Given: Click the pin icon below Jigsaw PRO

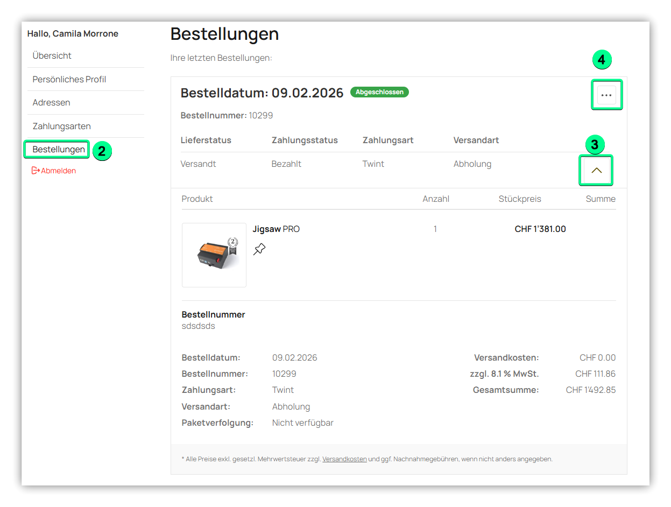Looking at the screenshot, I should (x=259, y=249).
